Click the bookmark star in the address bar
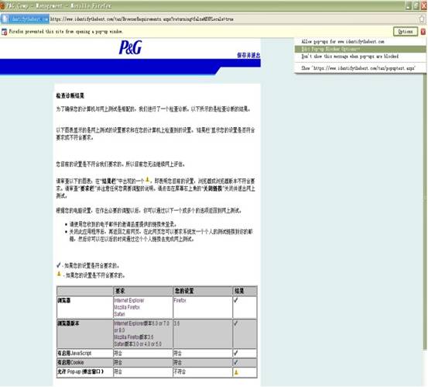 pos(422,19)
